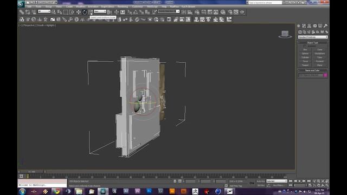Toggle Keyboard Shortcut Override
Screen dimensions: 347x195
pyautogui.click(x=123, y=12)
